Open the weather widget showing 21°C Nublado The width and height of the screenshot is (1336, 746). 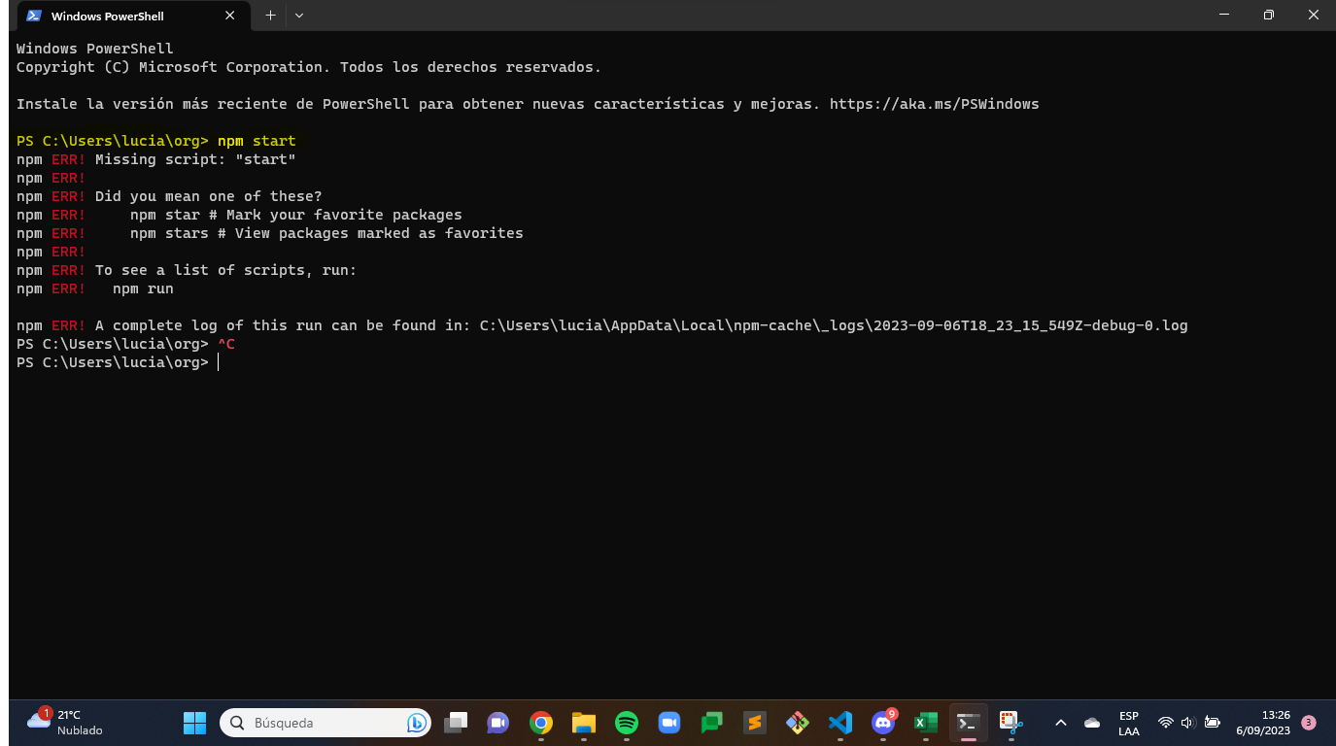pos(66,723)
